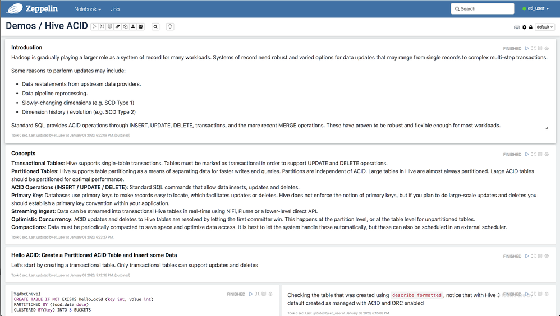The height and width of the screenshot is (316, 560).
Task: Export this note with the download icon
Action: 133,26
